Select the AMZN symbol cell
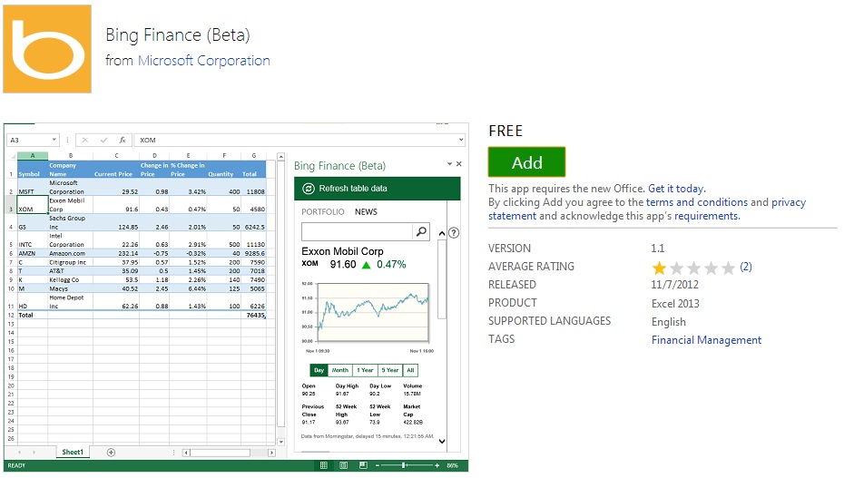The height and width of the screenshot is (478, 844). [x=33, y=253]
